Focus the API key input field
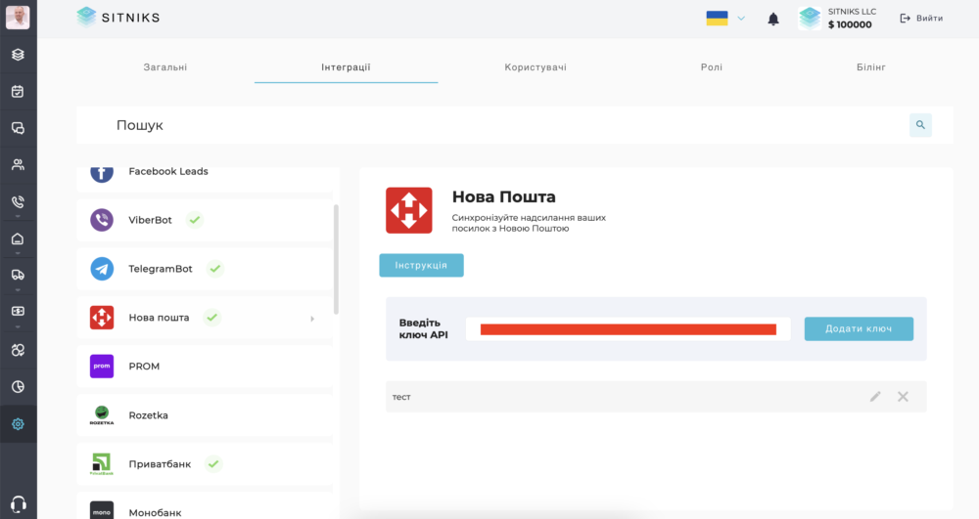Viewport: 979px width, 519px height. [x=629, y=329]
